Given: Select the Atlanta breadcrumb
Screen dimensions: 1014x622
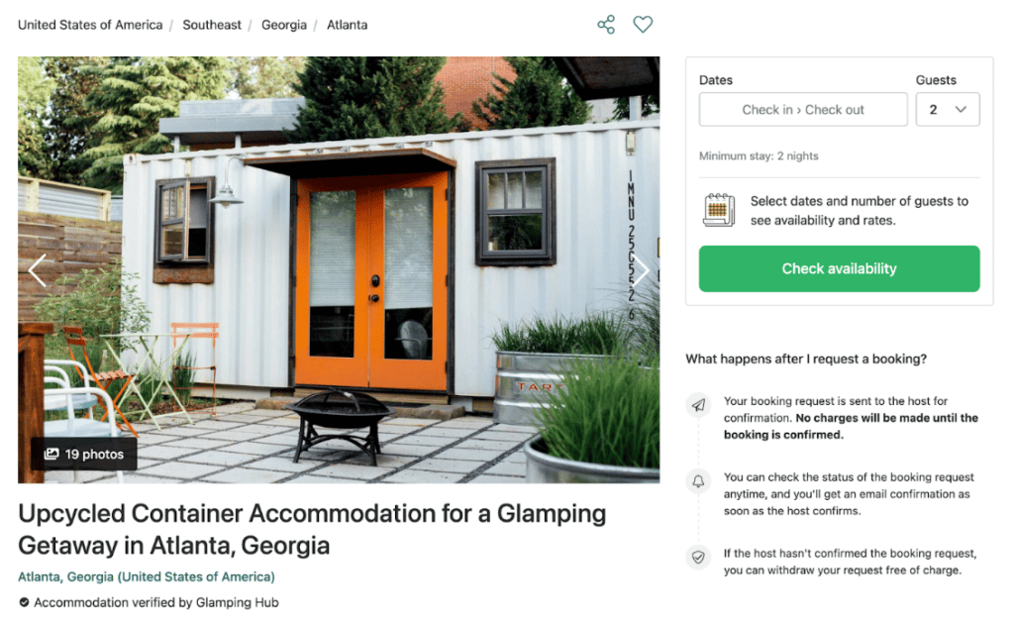Looking at the screenshot, I should [347, 25].
